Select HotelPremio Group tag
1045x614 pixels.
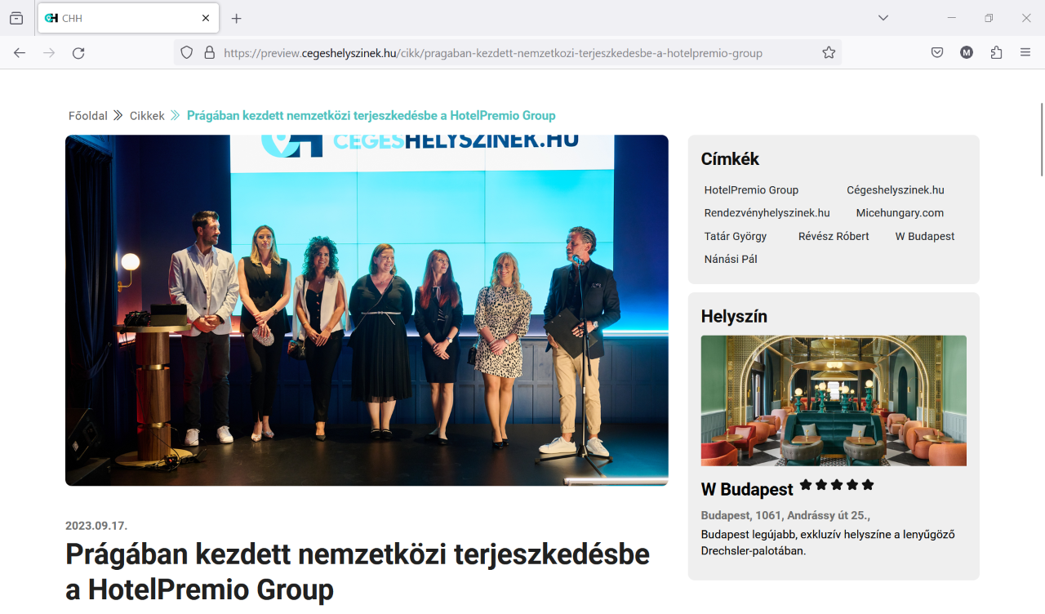751,190
